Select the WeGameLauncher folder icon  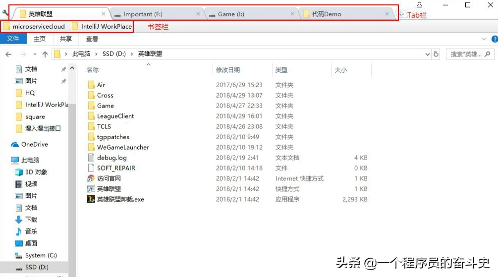[91, 147]
